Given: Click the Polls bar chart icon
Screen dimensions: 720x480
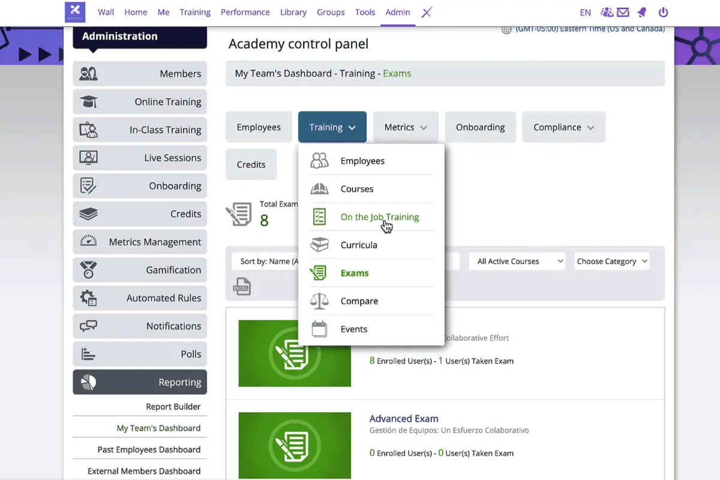Looking at the screenshot, I should (89, 354).
